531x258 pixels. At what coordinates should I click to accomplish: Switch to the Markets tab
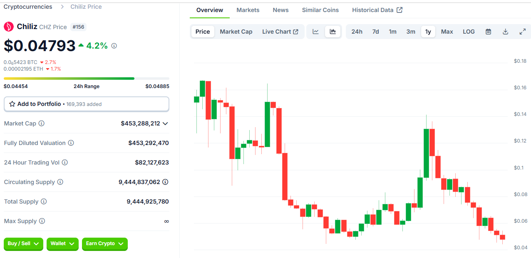pos(248,10)
